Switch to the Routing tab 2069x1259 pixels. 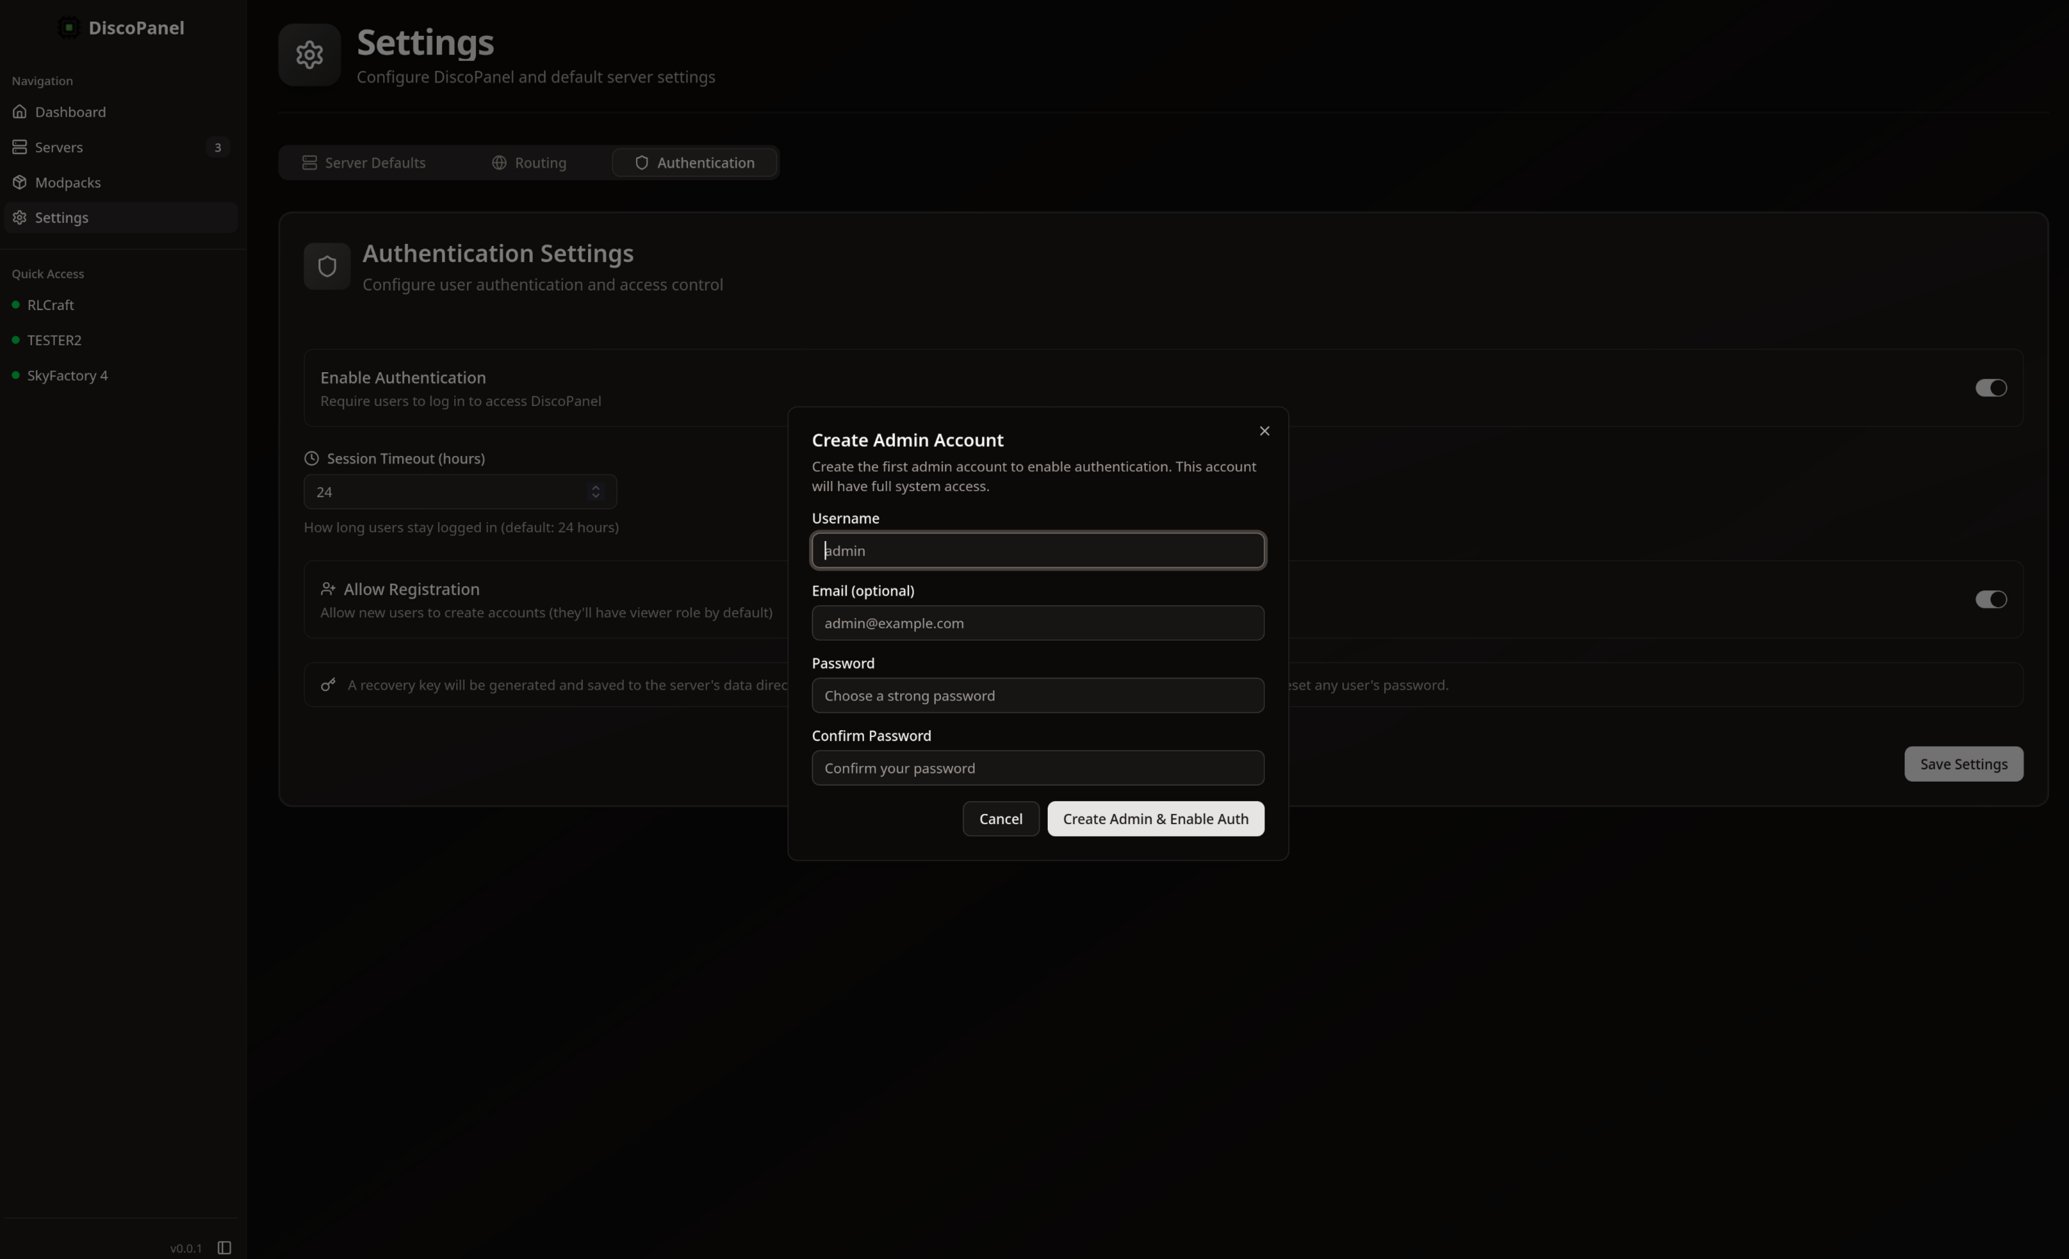click(x=529, y=162)
